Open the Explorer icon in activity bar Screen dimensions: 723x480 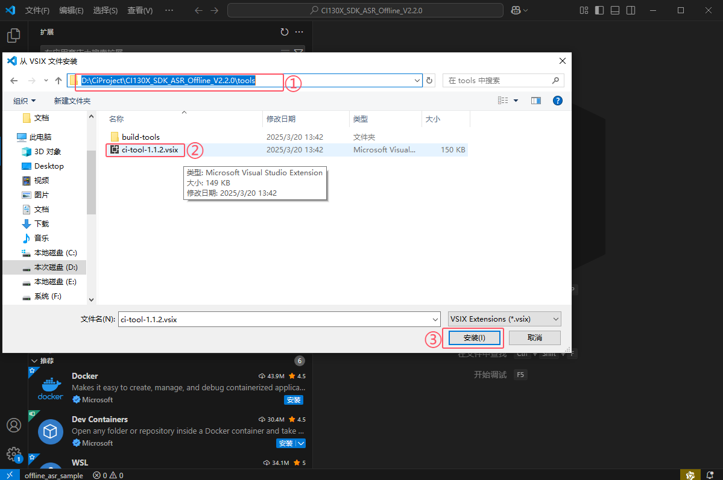[14, 36]
